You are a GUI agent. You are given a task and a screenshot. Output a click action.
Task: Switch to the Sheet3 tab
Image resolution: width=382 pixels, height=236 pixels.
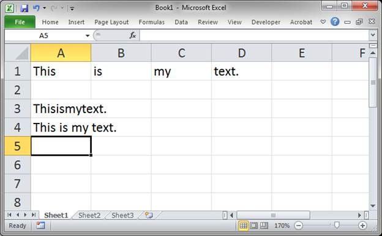(122, 215)
